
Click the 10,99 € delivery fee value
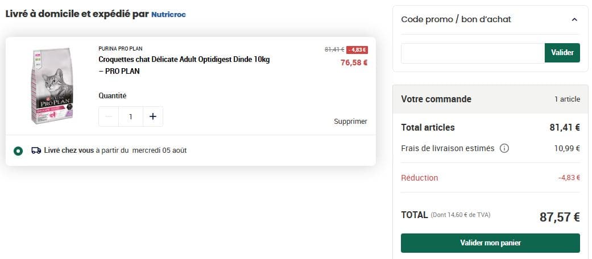click(x=567, y=149)
